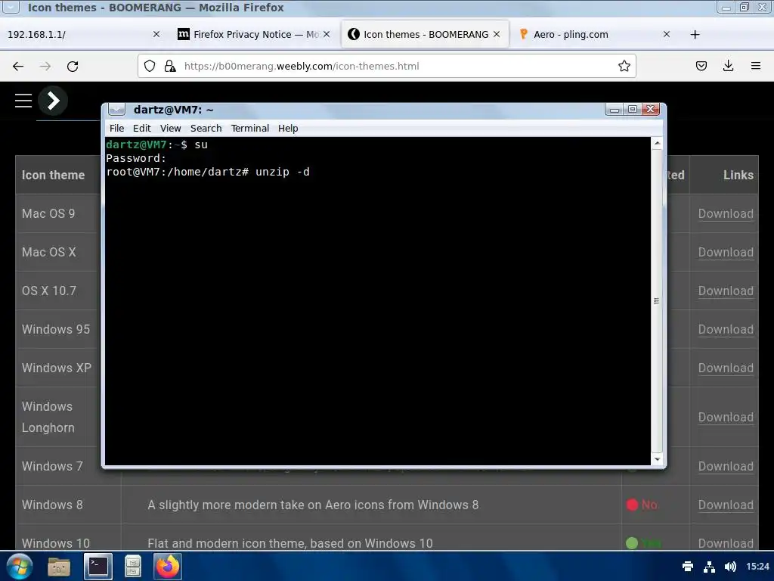This screenshot has width=774, height=581.
Task: Click the Windows 8 description text
Action: click(x=313, y=505)
